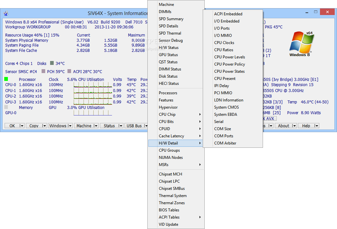Expand the Cache Latency submenu

pos(176,136)
